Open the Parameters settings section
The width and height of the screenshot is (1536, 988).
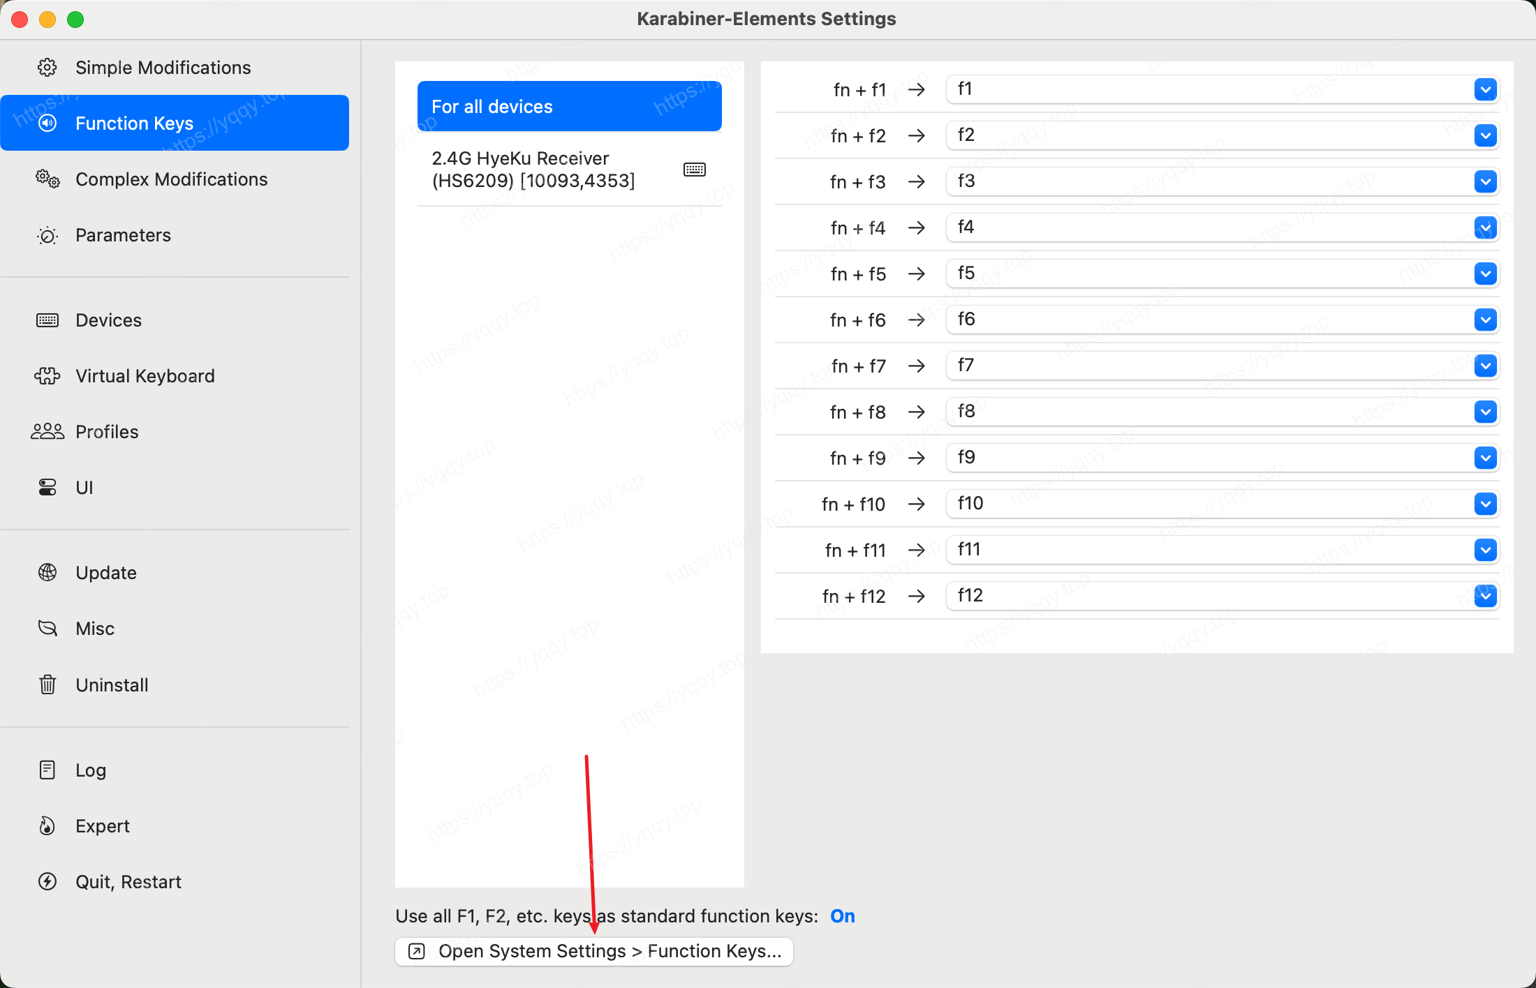pyautogui.click(x=123, y=235)
